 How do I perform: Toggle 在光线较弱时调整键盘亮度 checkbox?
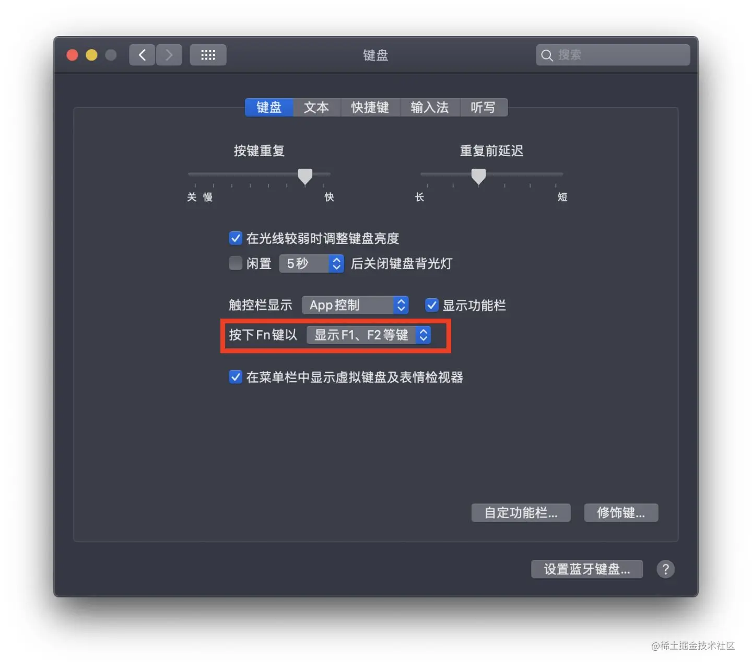pyautogui.click(x=236, y=239)
